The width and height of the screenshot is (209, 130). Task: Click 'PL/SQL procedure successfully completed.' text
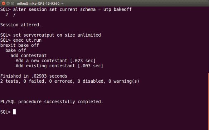(x=52, y=102)
